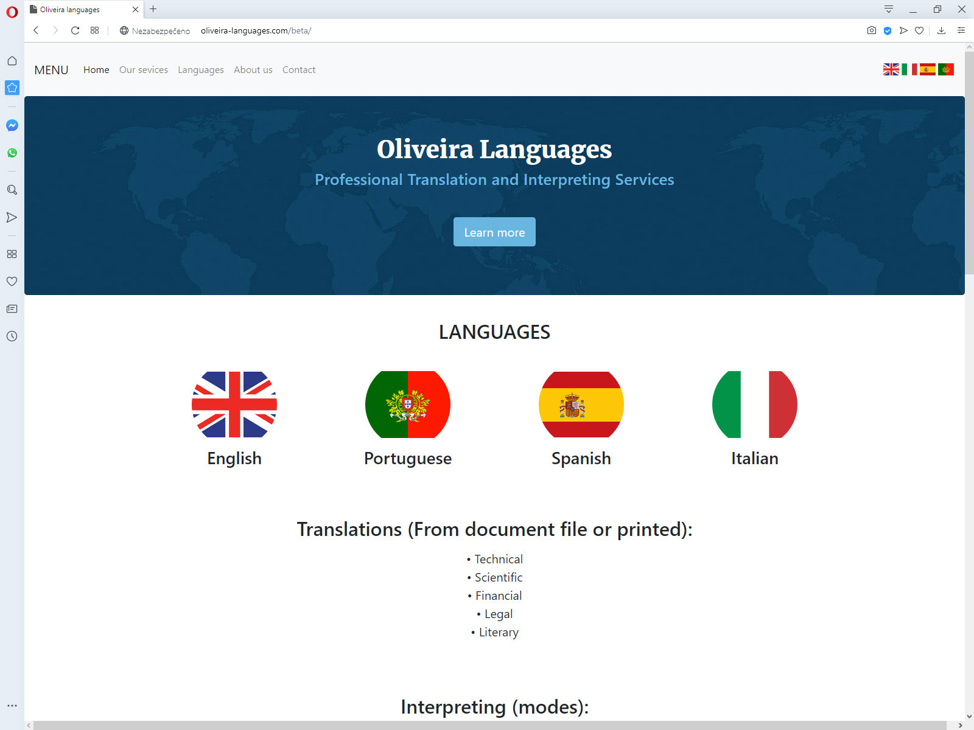
Task: Open the History clock icon in sidebar
Action: [12, 336]
